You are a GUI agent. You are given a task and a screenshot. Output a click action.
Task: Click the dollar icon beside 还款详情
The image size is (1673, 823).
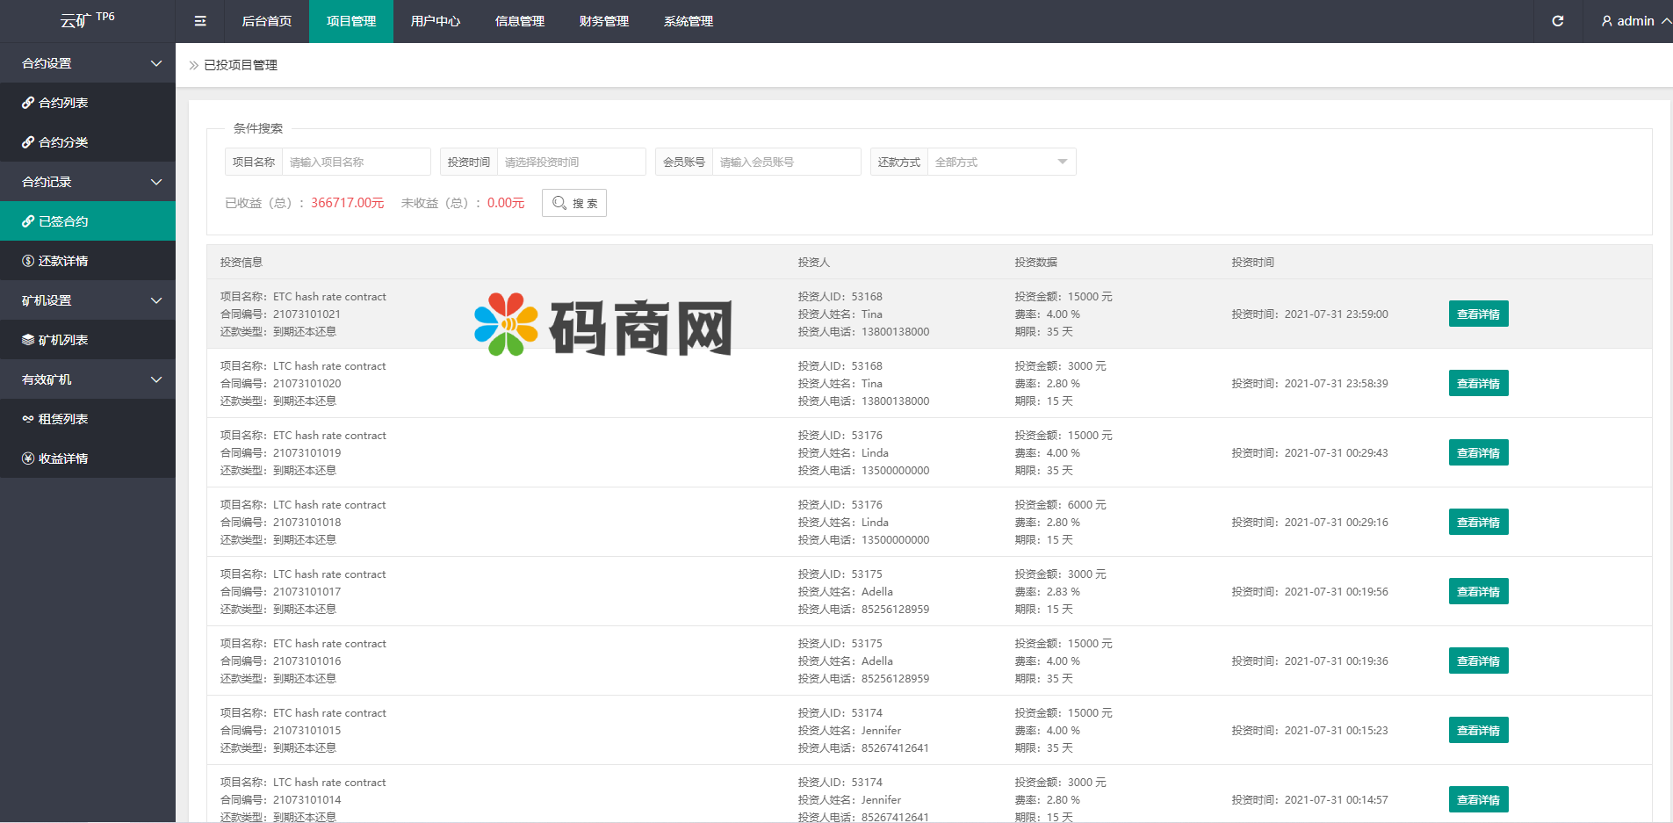28,261
